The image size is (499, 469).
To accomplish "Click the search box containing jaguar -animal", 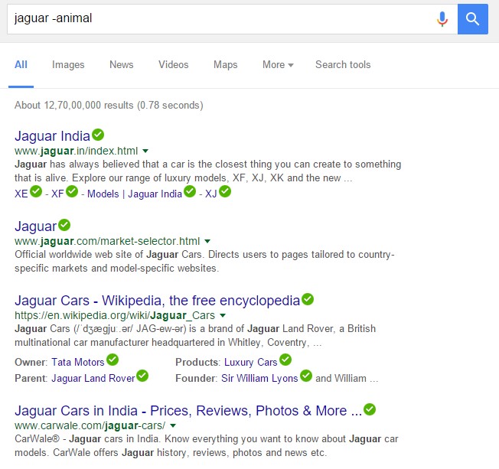I will tap(233, 19).
